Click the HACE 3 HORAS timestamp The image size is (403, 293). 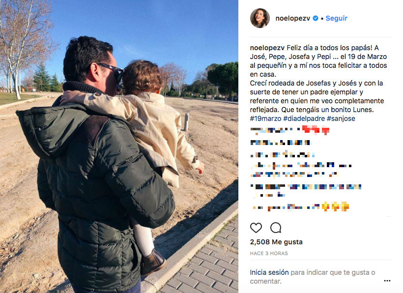pos(269,253)
